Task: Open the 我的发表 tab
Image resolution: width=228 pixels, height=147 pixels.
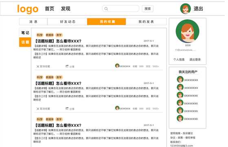Action: 146,22
